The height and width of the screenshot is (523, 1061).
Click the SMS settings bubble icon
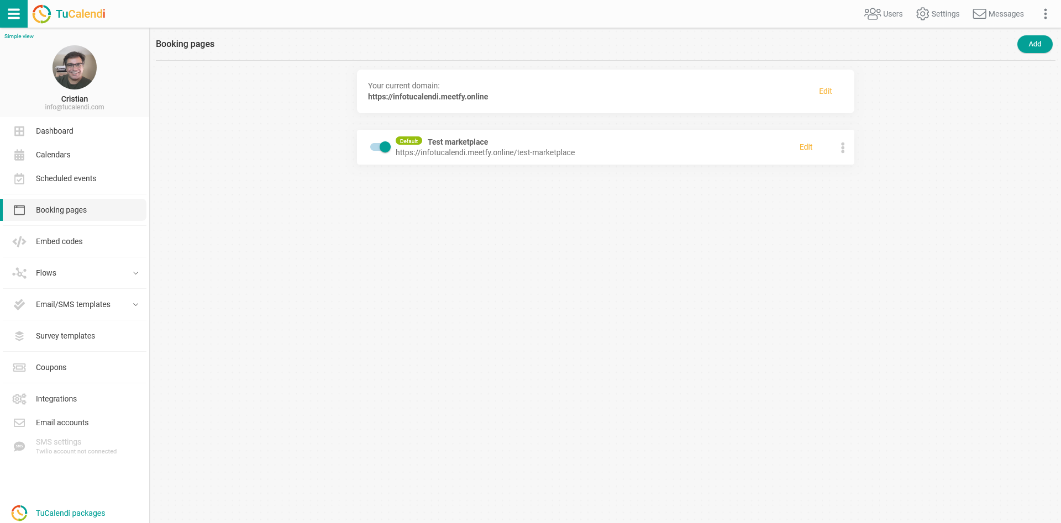pyautogui.click(x=19, y=446)
